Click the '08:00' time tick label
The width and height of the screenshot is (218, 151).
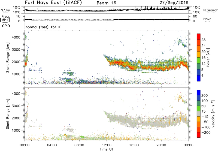pyautogui.click(x=79, y=145)
